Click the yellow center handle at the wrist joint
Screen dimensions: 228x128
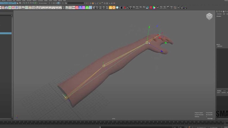147,43
